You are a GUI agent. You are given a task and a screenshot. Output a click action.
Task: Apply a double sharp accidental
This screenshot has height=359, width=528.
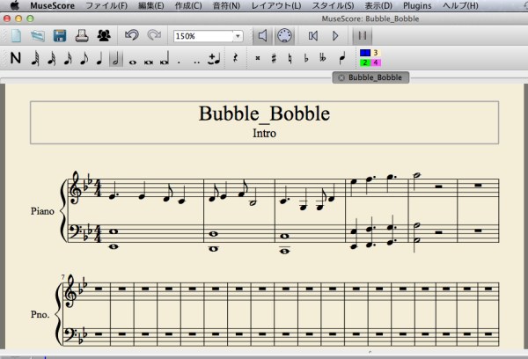tap(258, 58)
